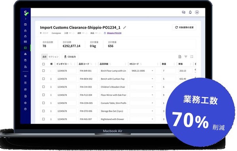Open the filter icon above the table

[x=186, y=56]
